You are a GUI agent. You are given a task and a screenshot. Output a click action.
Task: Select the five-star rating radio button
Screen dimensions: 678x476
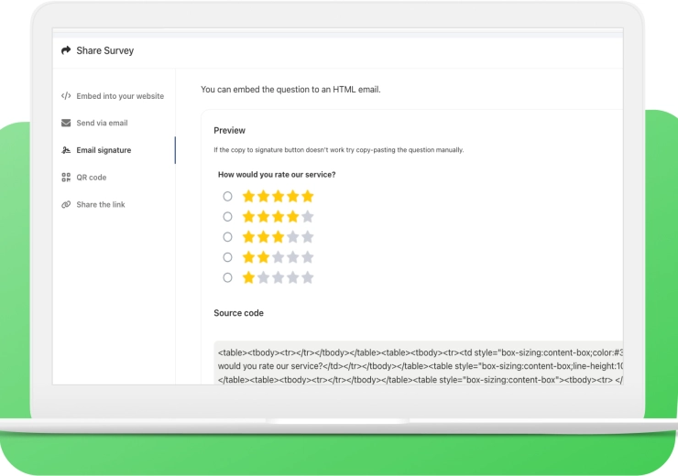click(x=227, y=196)
